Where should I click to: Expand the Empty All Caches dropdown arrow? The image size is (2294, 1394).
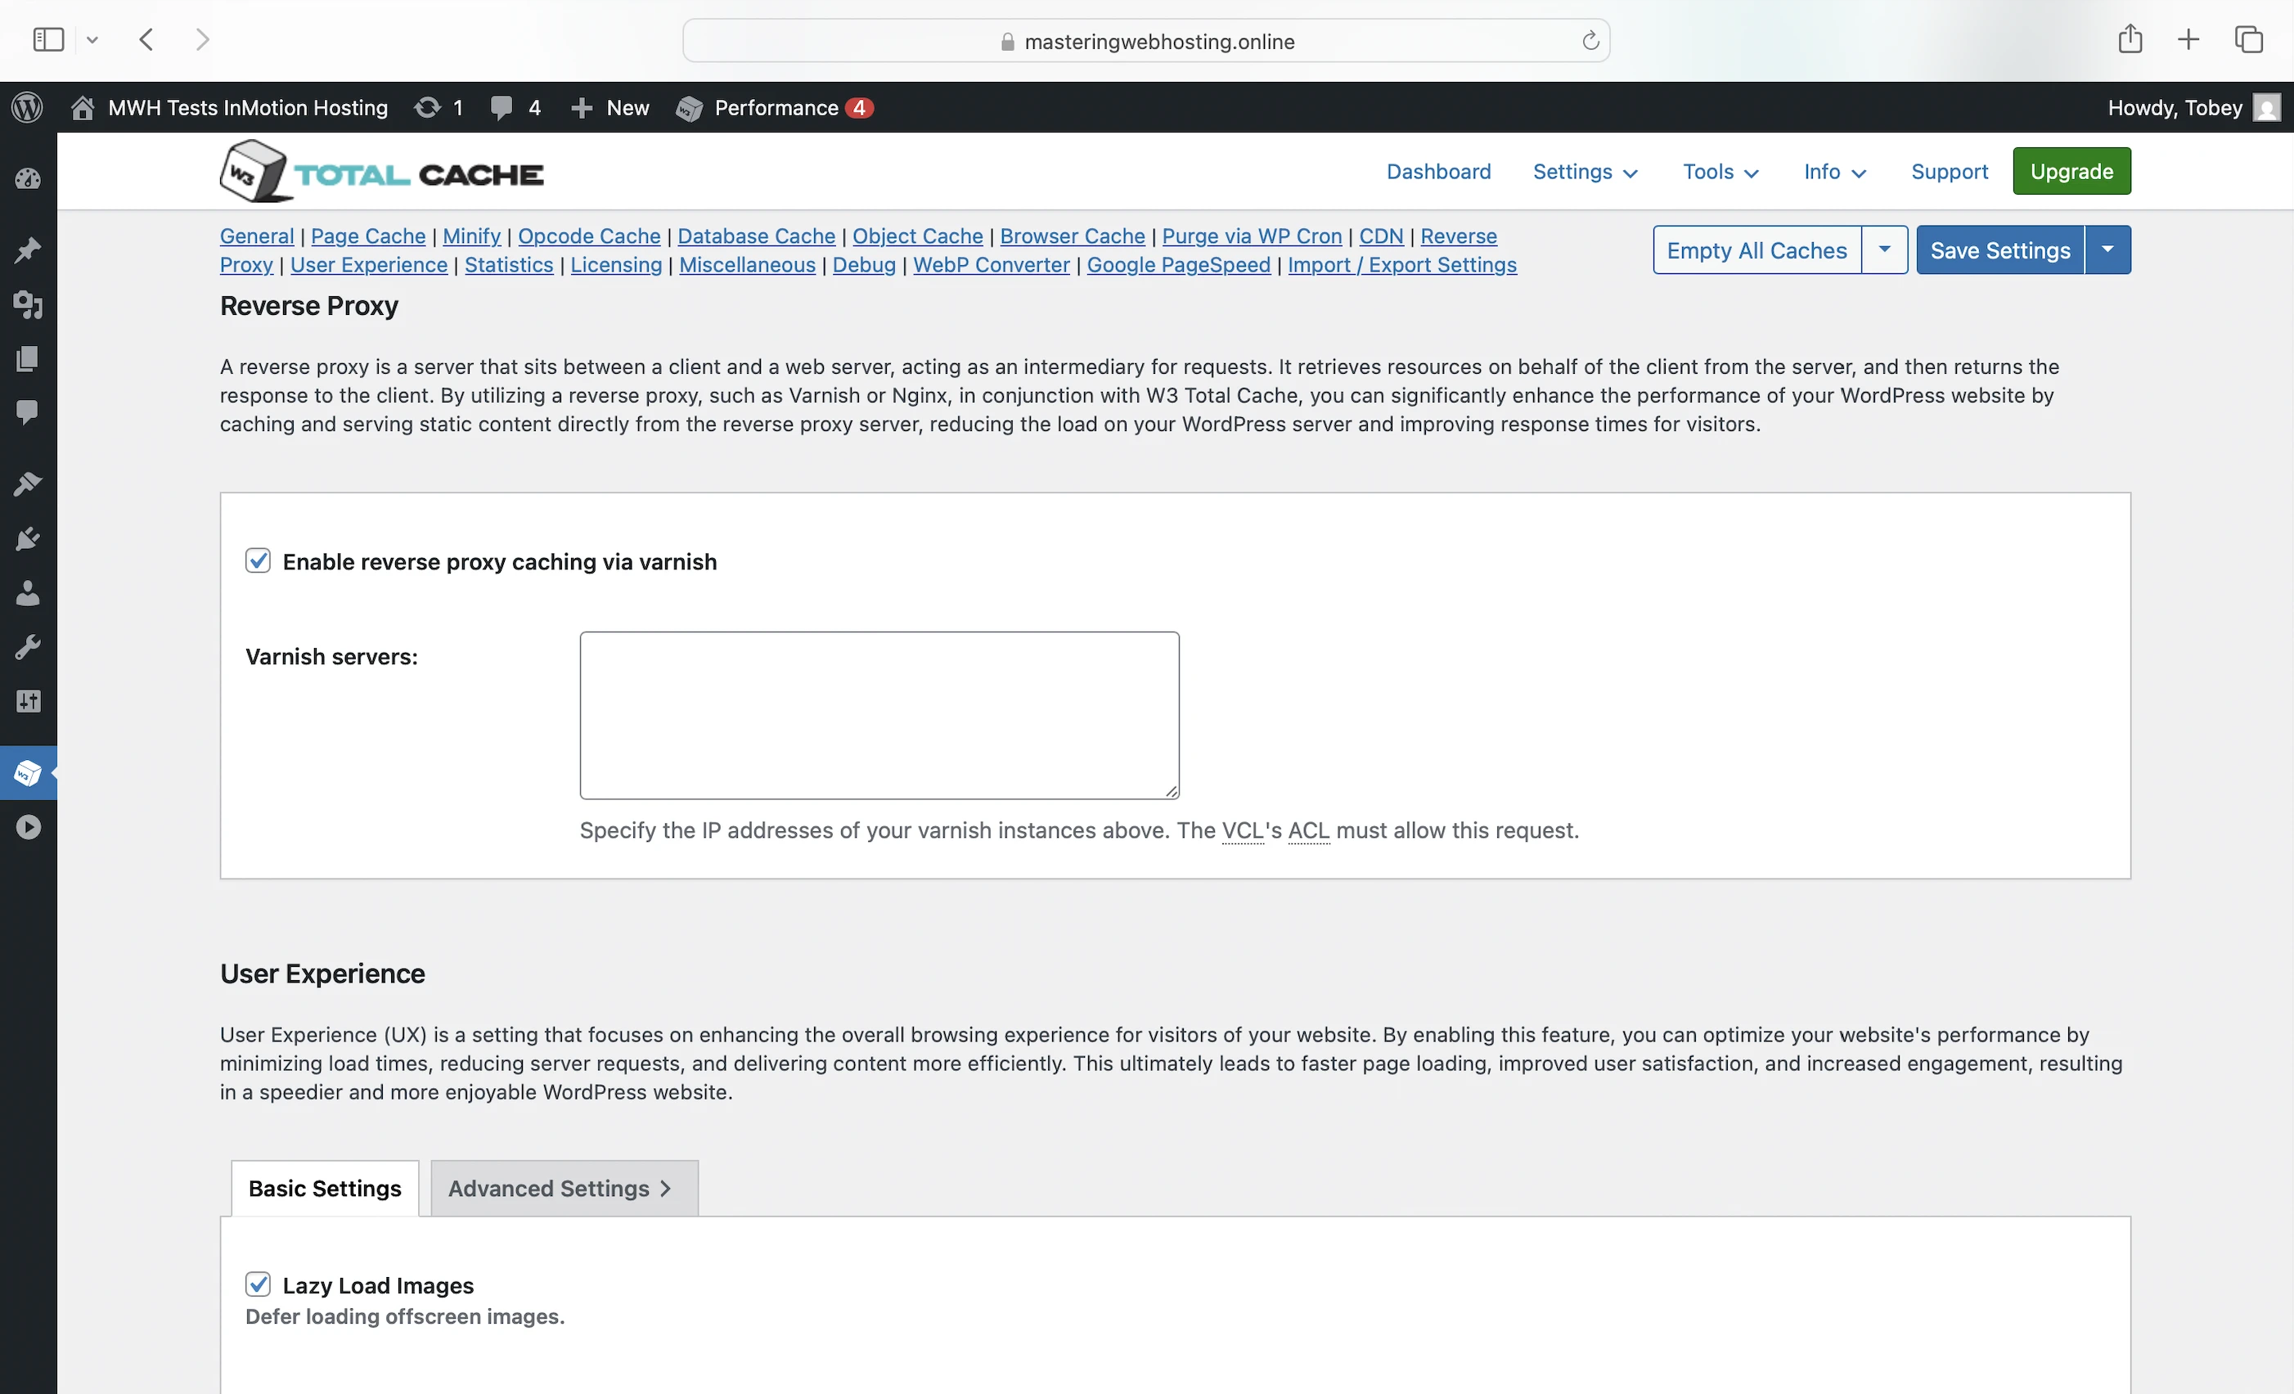tap(1883, 250)
